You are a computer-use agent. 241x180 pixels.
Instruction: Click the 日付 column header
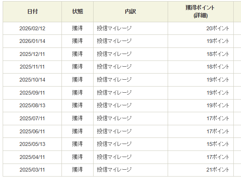32,11
